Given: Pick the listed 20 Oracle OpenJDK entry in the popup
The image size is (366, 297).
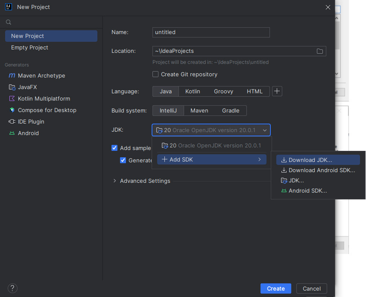Looking at the screenshot, I should click(212, 146).
